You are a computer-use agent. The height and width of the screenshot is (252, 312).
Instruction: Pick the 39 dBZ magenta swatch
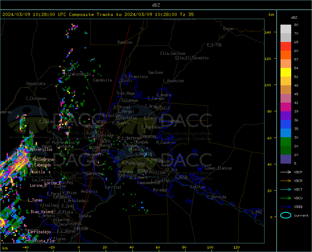[286, 107]
